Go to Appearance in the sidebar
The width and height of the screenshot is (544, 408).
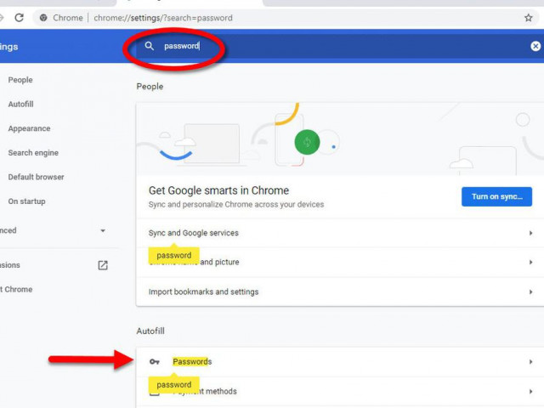[x=29, y=128]
